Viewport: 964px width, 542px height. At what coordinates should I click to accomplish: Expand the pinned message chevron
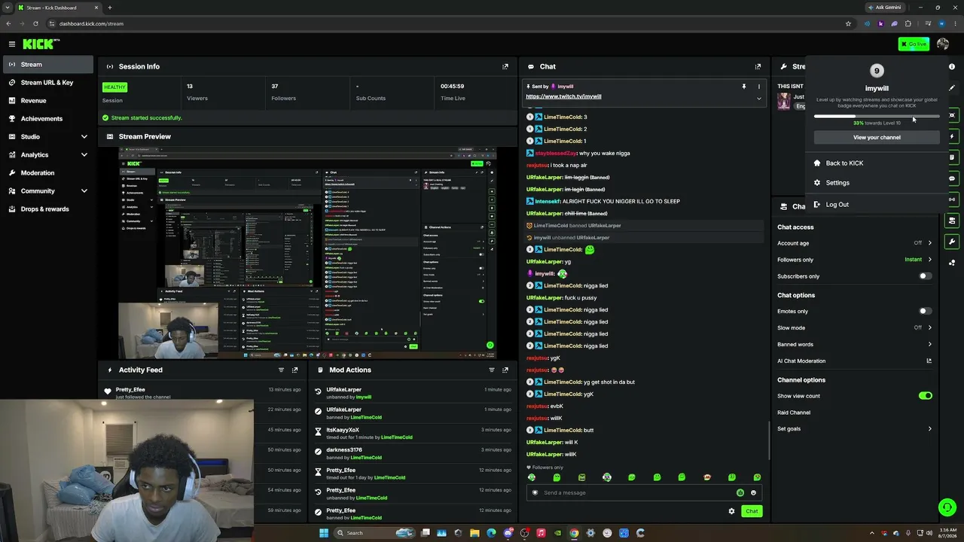(x=758, y=99)
